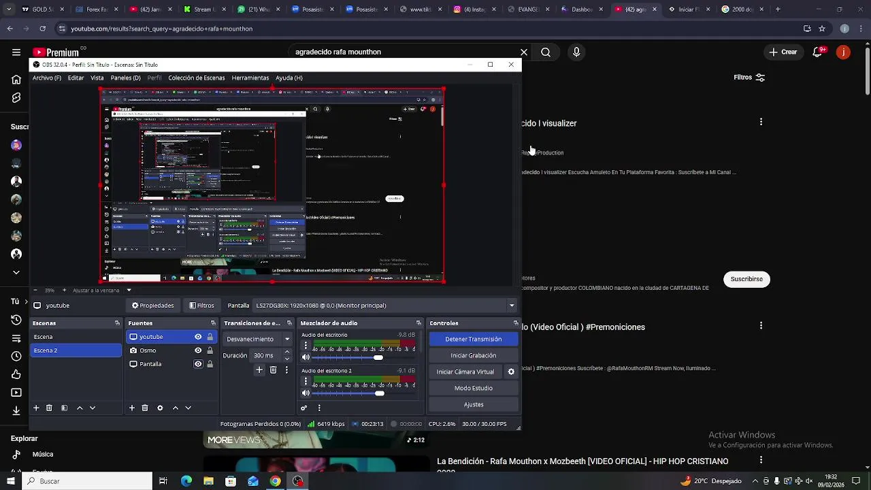
Task: Add a new scene in Escenas panel
Action: 36,408
